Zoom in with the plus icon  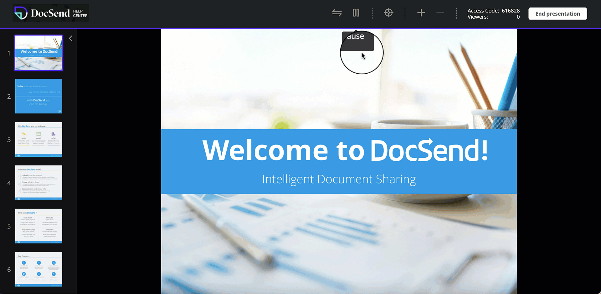pos(421,13)
